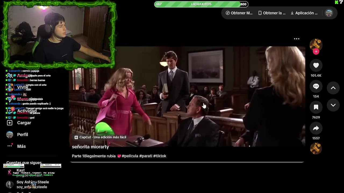Click Cargar upload plus icon
The width and height of the screenshot is (344, 193).
[x=10, y=123]
